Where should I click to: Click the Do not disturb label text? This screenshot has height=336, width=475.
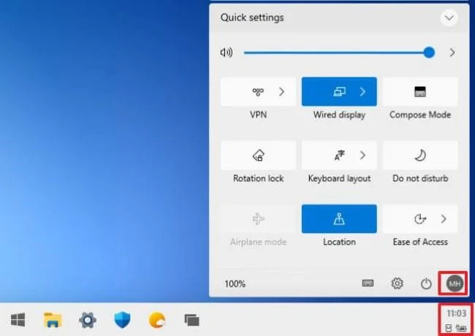(x=420, y=178)
